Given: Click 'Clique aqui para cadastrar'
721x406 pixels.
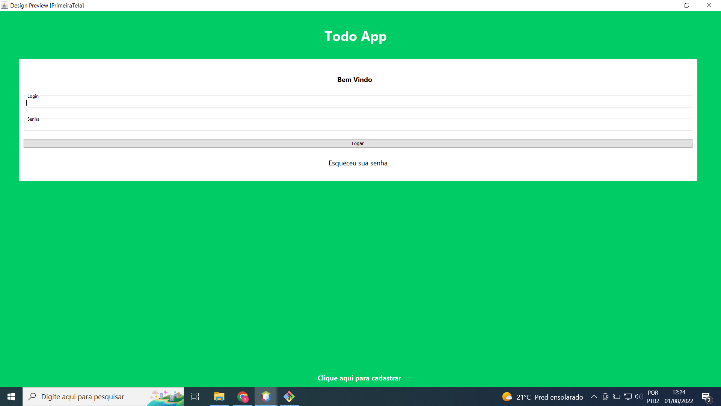Looking at the screenshot, I should 359,378.
